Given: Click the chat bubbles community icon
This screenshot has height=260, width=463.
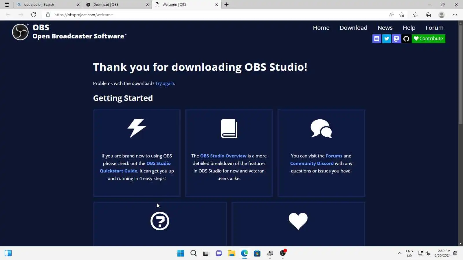Looking at the screenshot, I should coord(321,128).
